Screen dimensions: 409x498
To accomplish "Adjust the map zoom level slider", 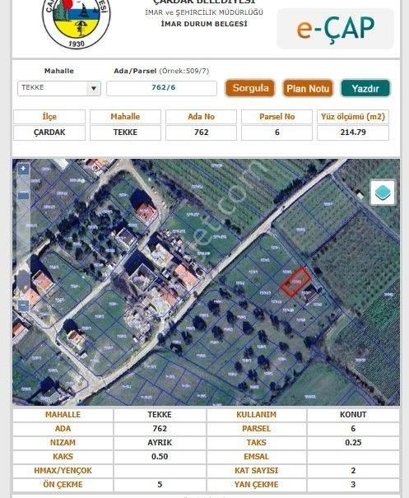I will (23, 194).
